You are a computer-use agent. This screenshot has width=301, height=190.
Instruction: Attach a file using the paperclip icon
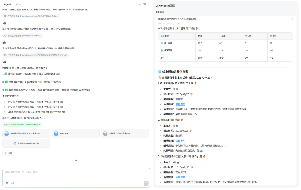coord(6,183)
